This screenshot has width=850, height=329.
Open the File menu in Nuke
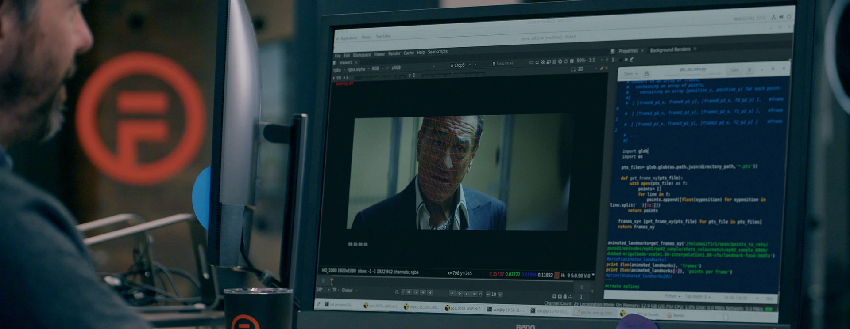338,56
